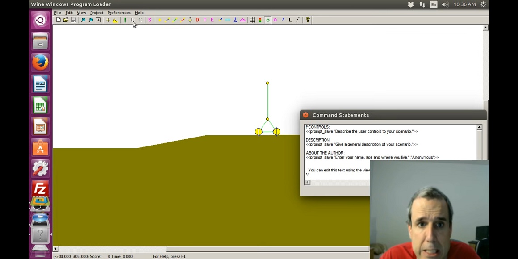This screenshot has height=259, width=518.
Task: Click the New file icon in toolbar
Action: (x=58, y=20)
